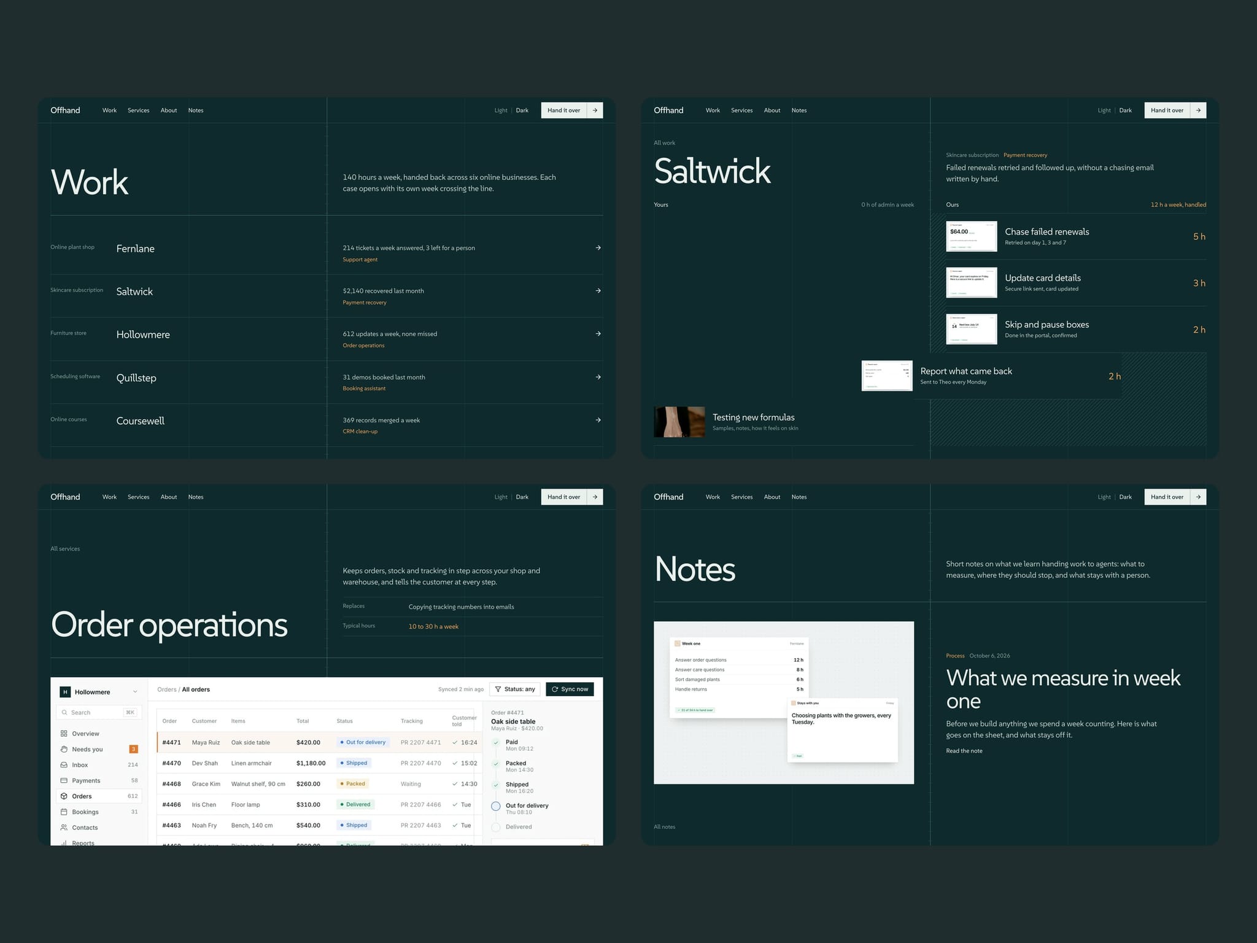Click the Needs you hand icon
The width and height of the screenshot is (1257, 943).
point(64,749)
